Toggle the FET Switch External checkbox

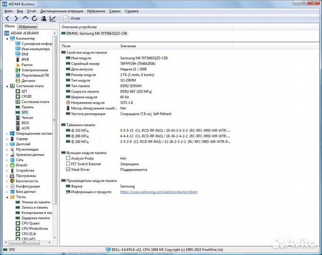point(68,164)
